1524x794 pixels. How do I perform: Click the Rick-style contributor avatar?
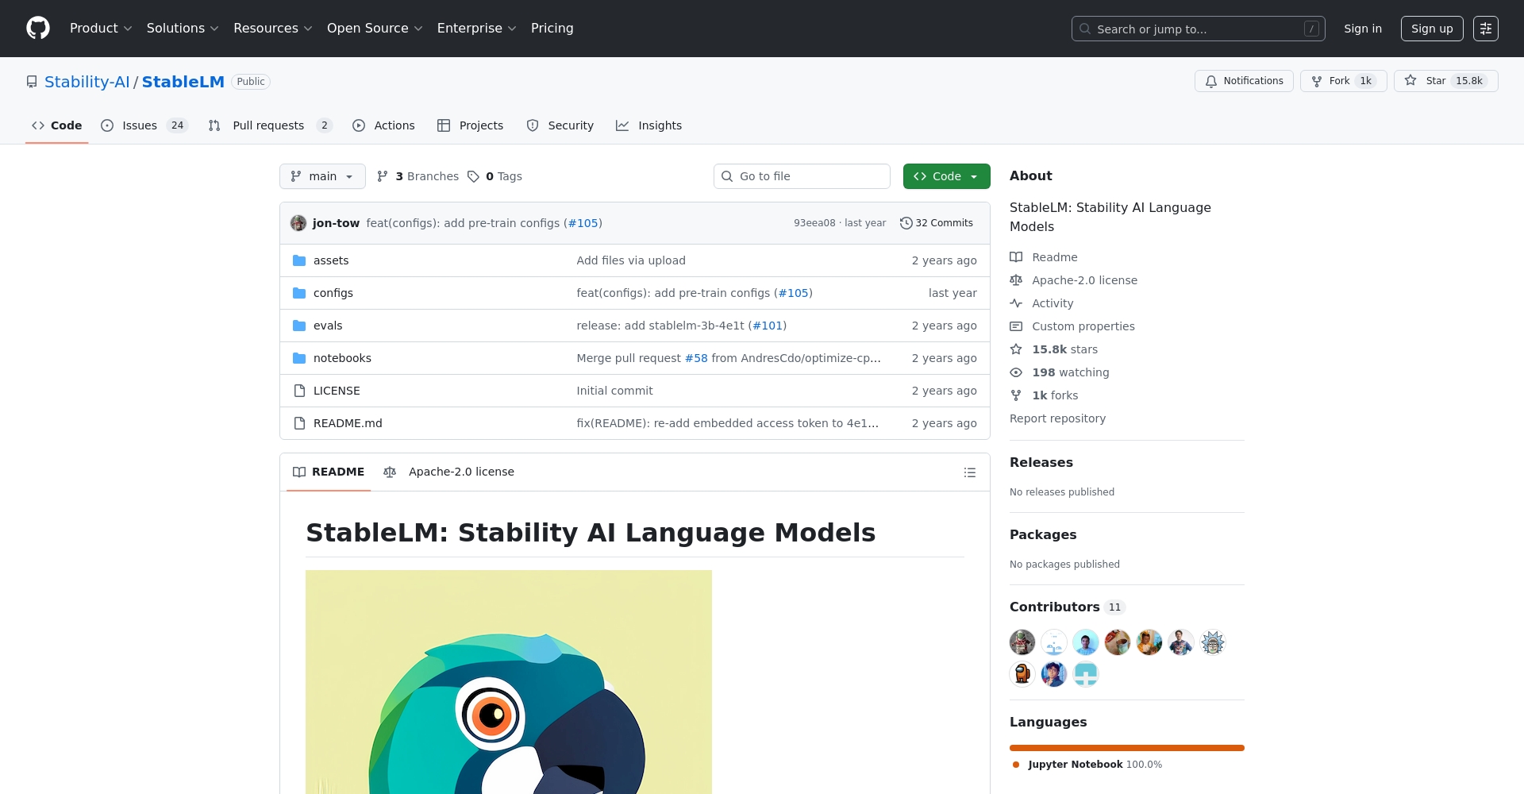[1213, 642]
